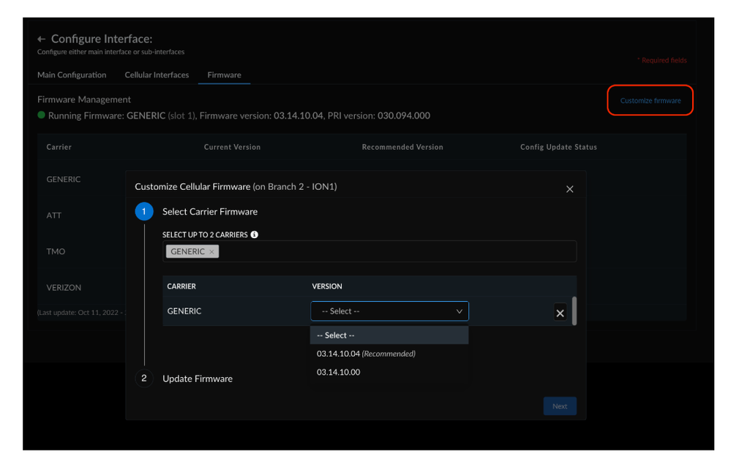This screenshot has width=731, height=461.
Task: Expand the GENERIC version dropdown
Action: pos(389,311)
